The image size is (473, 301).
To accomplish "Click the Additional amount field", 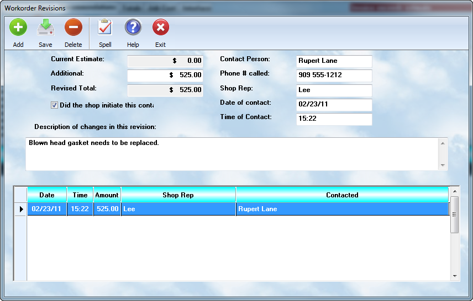I will tap(165, 76).
